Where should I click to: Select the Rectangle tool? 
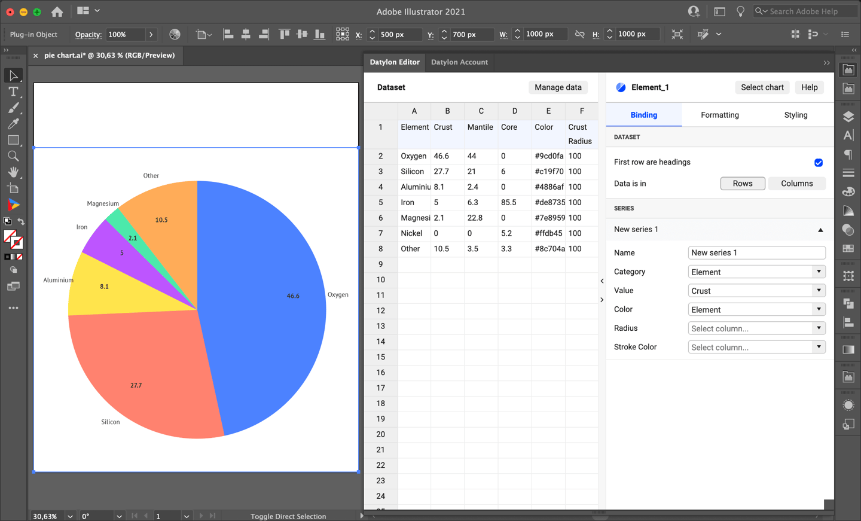point(12,140)
